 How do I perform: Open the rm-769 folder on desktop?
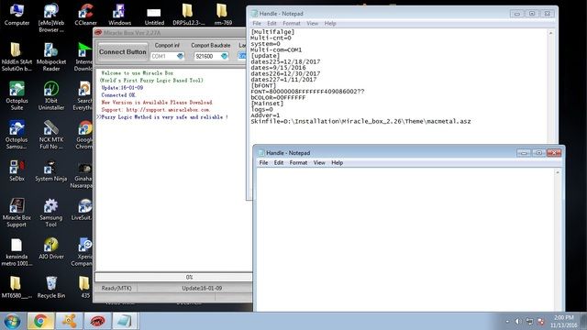[x=223, y=15]
